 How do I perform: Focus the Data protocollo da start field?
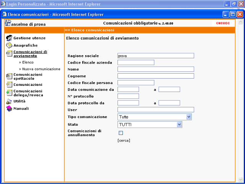(x=128, y=103)
